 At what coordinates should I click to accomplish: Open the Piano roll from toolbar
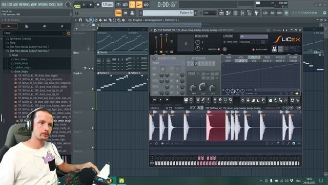(x=229, y=13)
